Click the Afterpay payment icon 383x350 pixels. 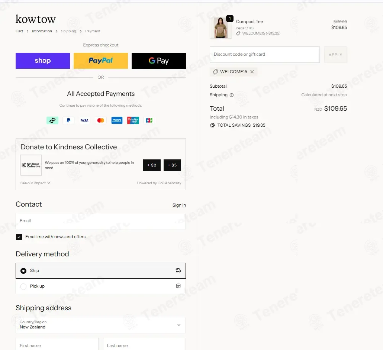click(x=52, y=120)
